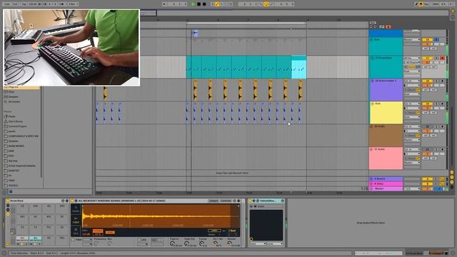
Task: Toggle the 17 Drum Rack track activator
Action: pyautogui.click(x=427, y=59)
